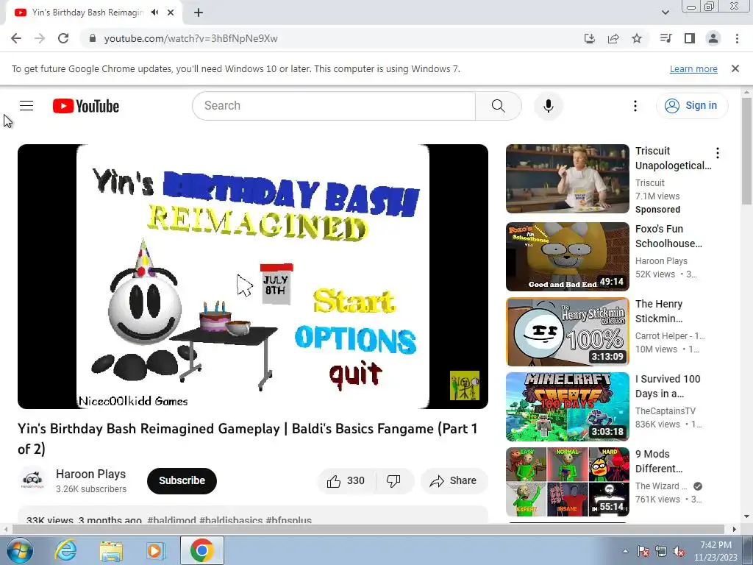Open Triscuit sponsored video thumbnail

pos(567,179)
